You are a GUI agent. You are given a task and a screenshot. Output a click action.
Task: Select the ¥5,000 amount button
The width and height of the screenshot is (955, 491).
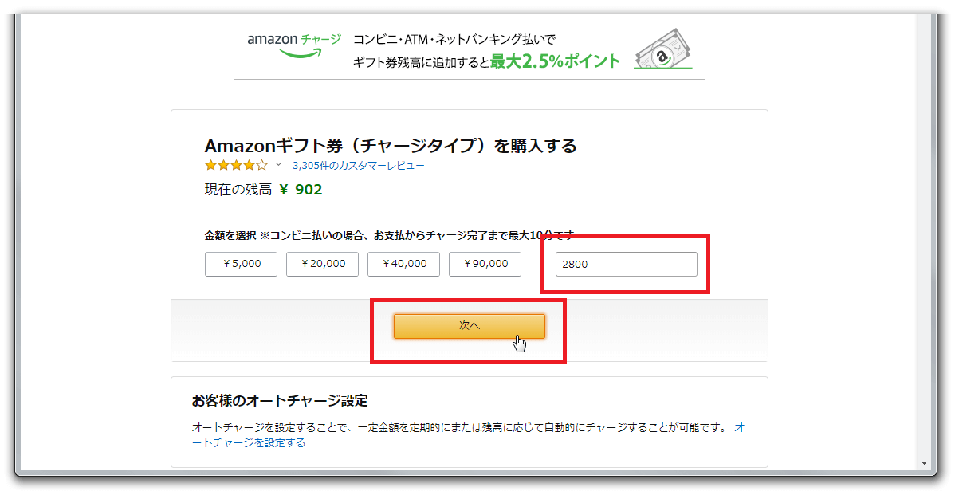[241, 264]
